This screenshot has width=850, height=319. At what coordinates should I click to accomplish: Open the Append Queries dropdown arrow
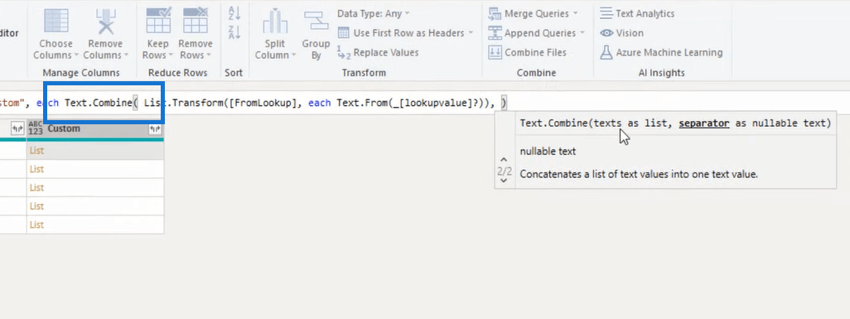(x=582, y=33)
